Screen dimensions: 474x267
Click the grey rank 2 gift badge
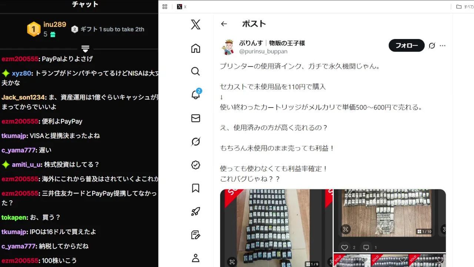[x=74, y=29]
